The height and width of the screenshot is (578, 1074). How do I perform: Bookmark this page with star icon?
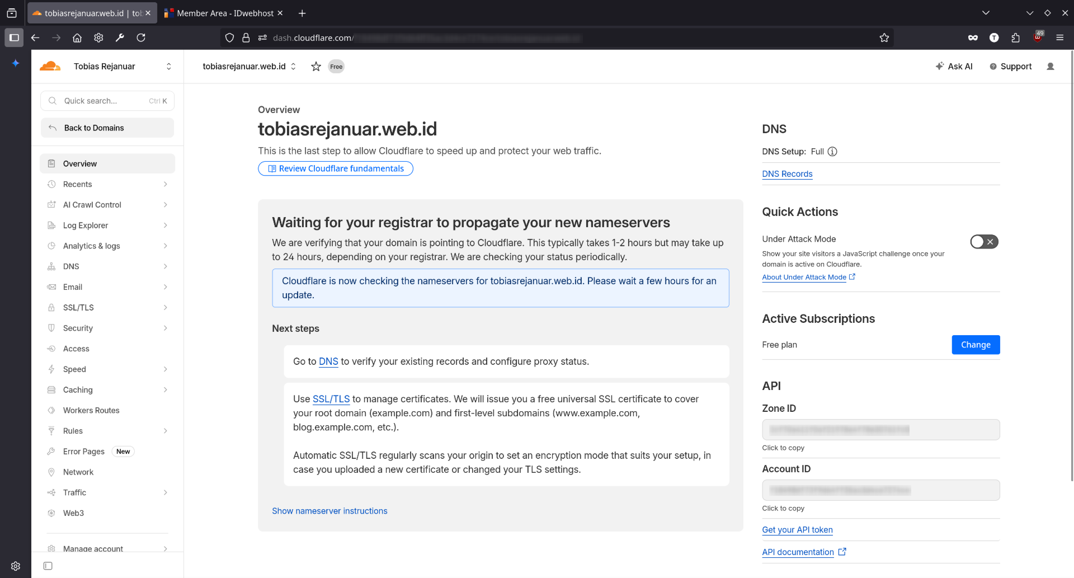coord(884,37)
